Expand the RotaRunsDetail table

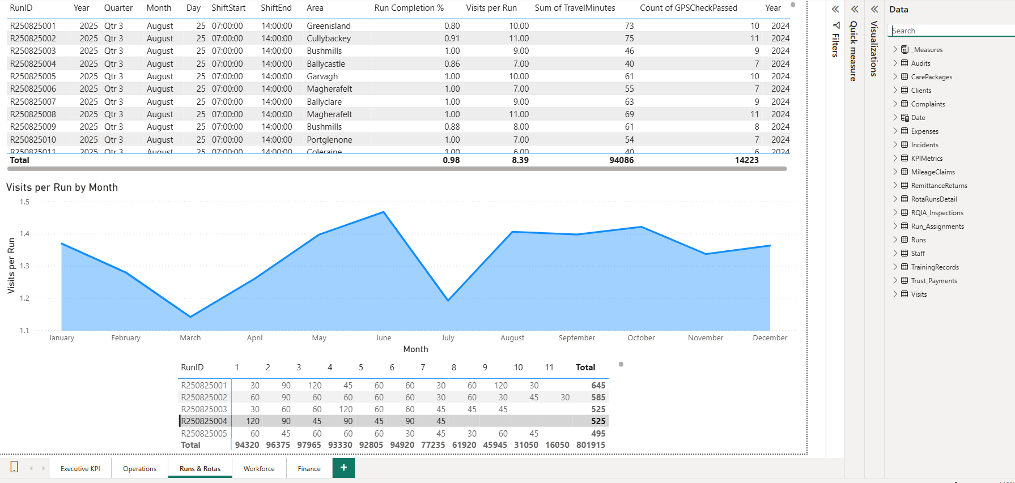tap(895, 199)
